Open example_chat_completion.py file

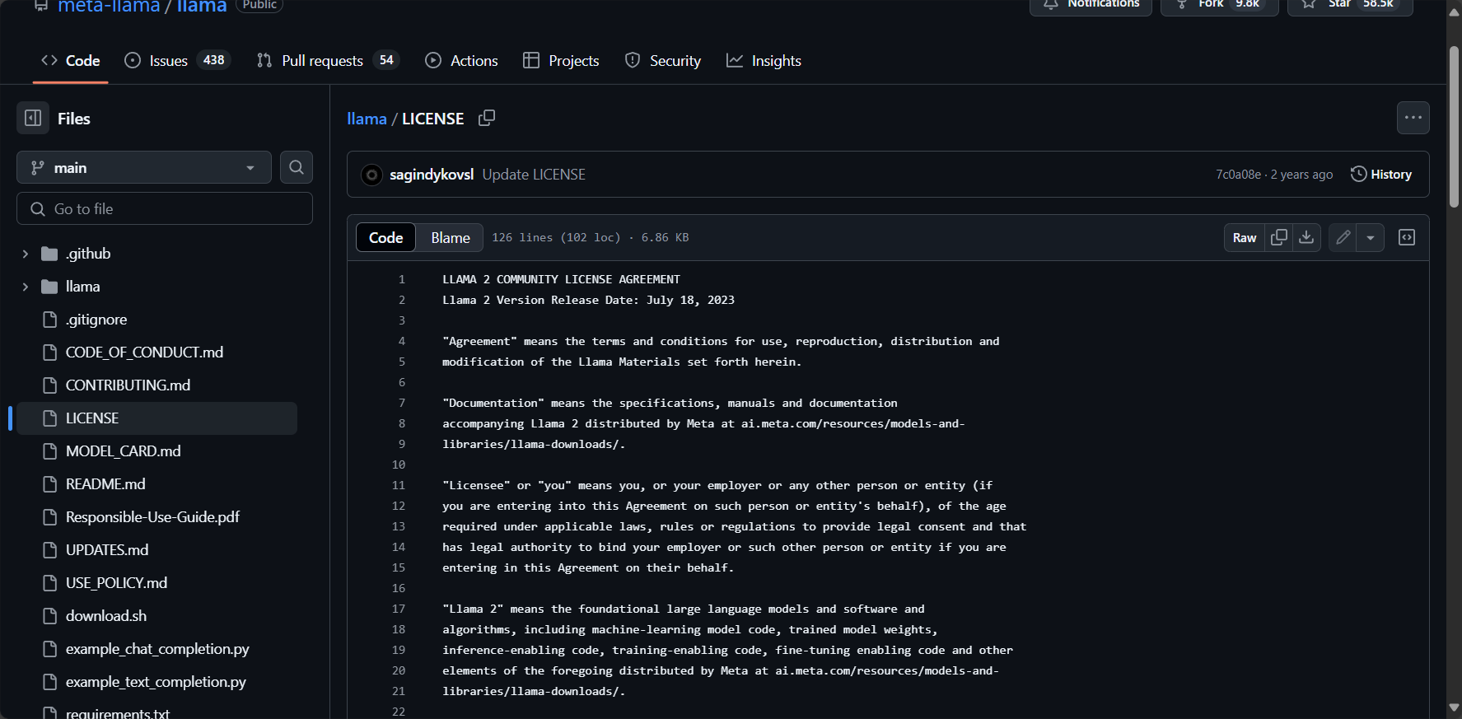[157, 649]
